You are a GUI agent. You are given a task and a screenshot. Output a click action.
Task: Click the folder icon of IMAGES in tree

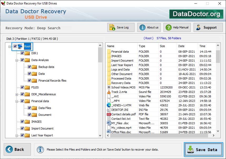point(27,122)
